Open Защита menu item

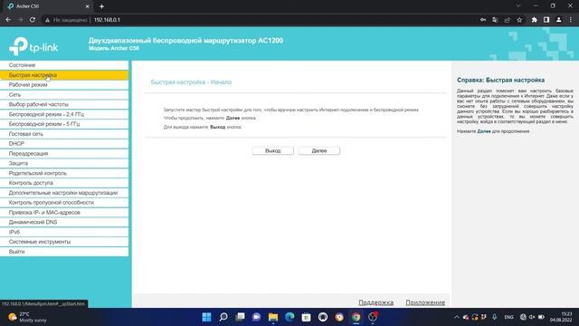tap(64, 163)
